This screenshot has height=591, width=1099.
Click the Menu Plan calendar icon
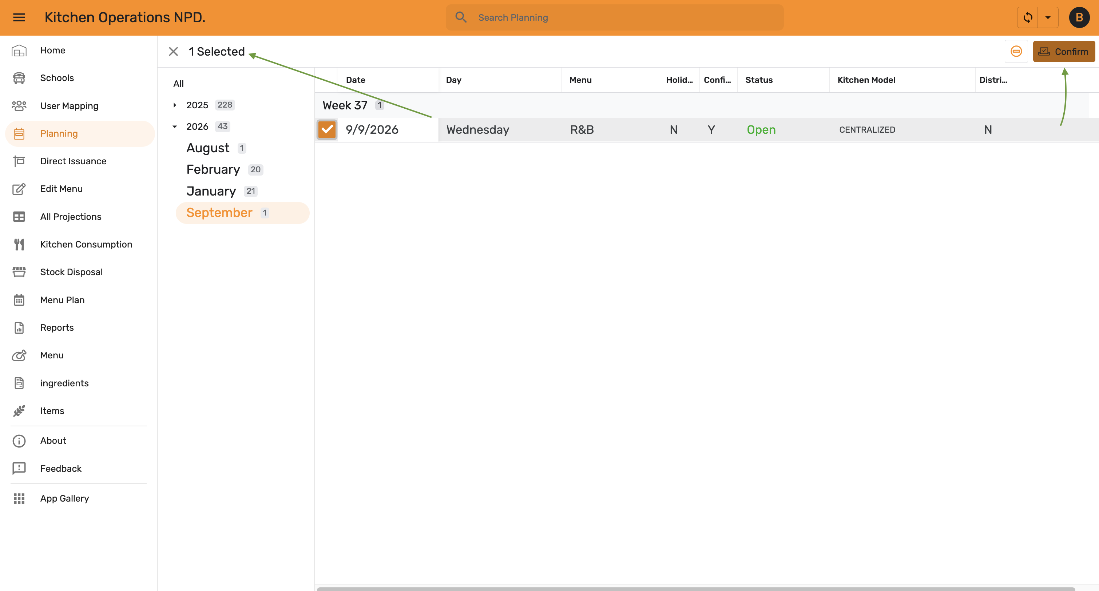click(19, 300)
